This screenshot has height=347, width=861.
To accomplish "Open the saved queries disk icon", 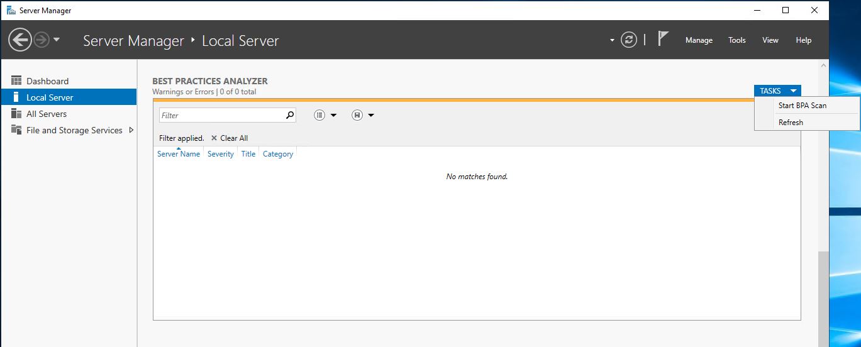I will coord(357,115).
